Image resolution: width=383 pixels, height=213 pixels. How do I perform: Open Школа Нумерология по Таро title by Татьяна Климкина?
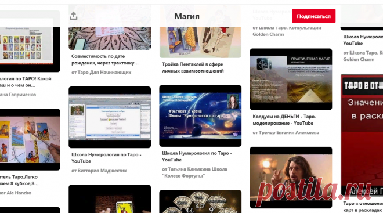tap(197, 156)
